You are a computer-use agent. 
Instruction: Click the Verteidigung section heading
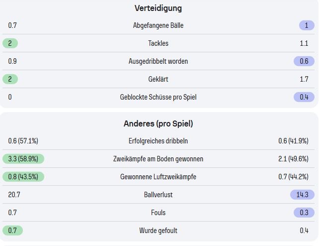point(158,8)
